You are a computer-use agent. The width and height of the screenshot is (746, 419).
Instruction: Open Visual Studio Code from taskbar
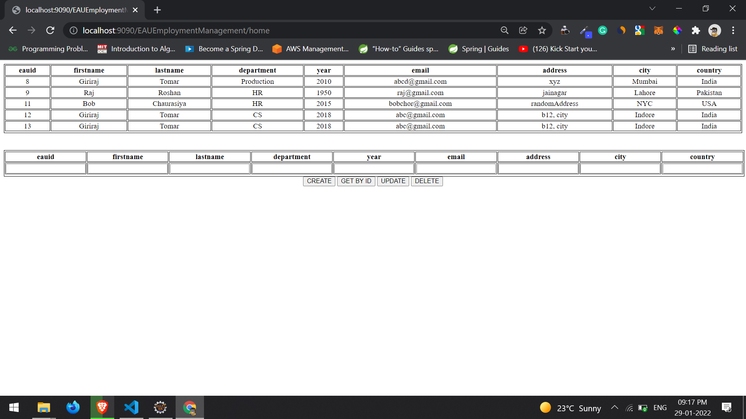tap(131, 407)
